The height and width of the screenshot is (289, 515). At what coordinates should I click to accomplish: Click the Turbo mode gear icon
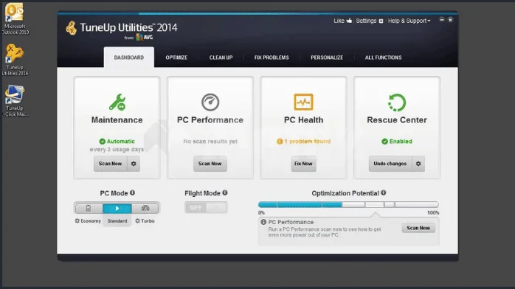(138, 220)
